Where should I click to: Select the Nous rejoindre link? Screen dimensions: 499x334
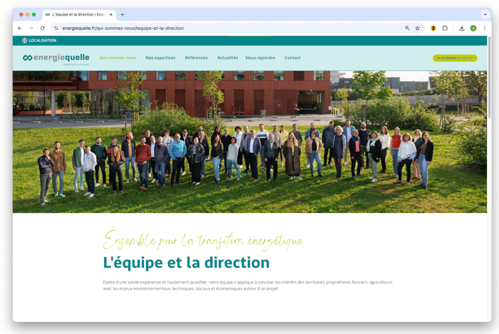click(260, 58)
